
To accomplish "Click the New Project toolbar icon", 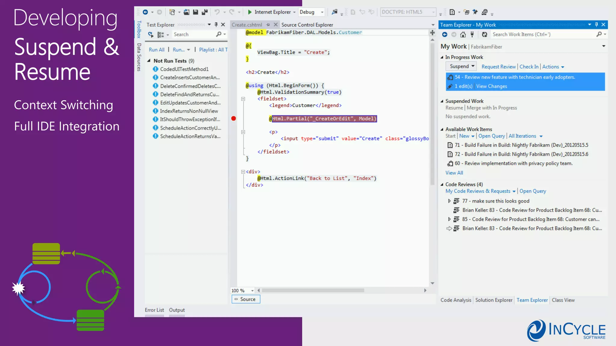I will pos(172,12).
